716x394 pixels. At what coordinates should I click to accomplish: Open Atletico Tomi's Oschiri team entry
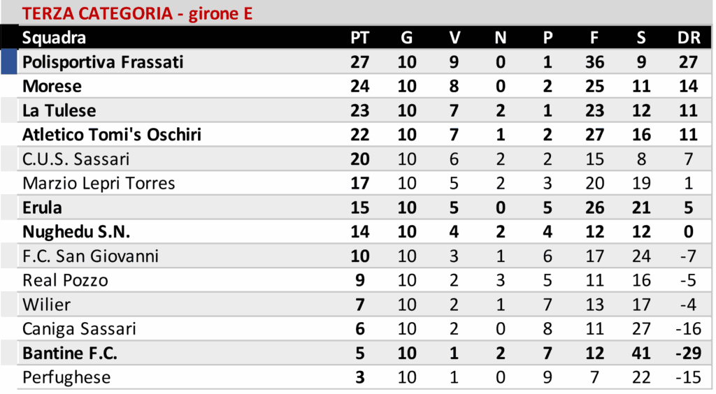(x=112, y=135)
